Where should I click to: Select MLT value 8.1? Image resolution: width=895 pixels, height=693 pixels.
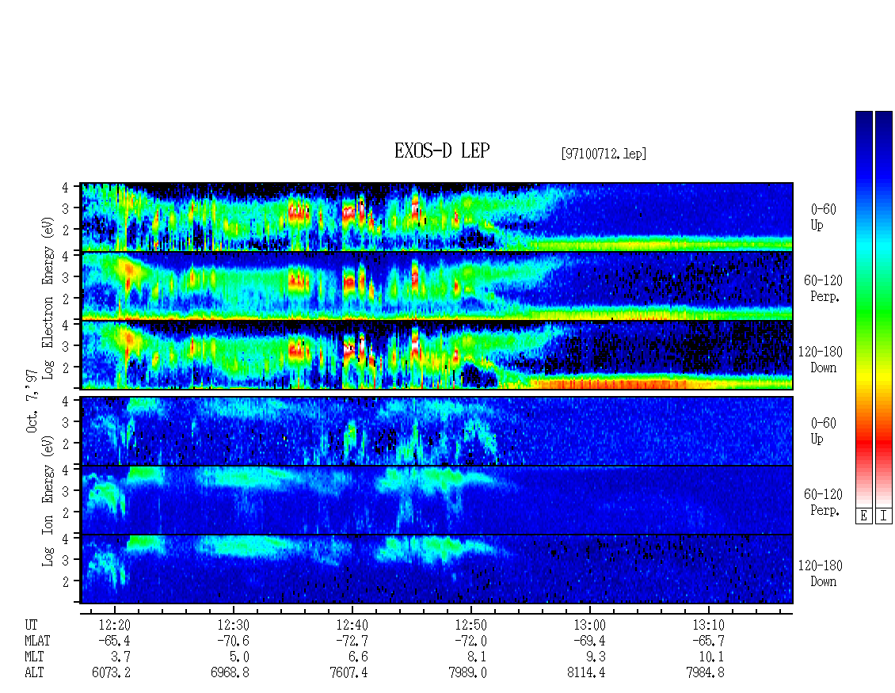point(478,657)
